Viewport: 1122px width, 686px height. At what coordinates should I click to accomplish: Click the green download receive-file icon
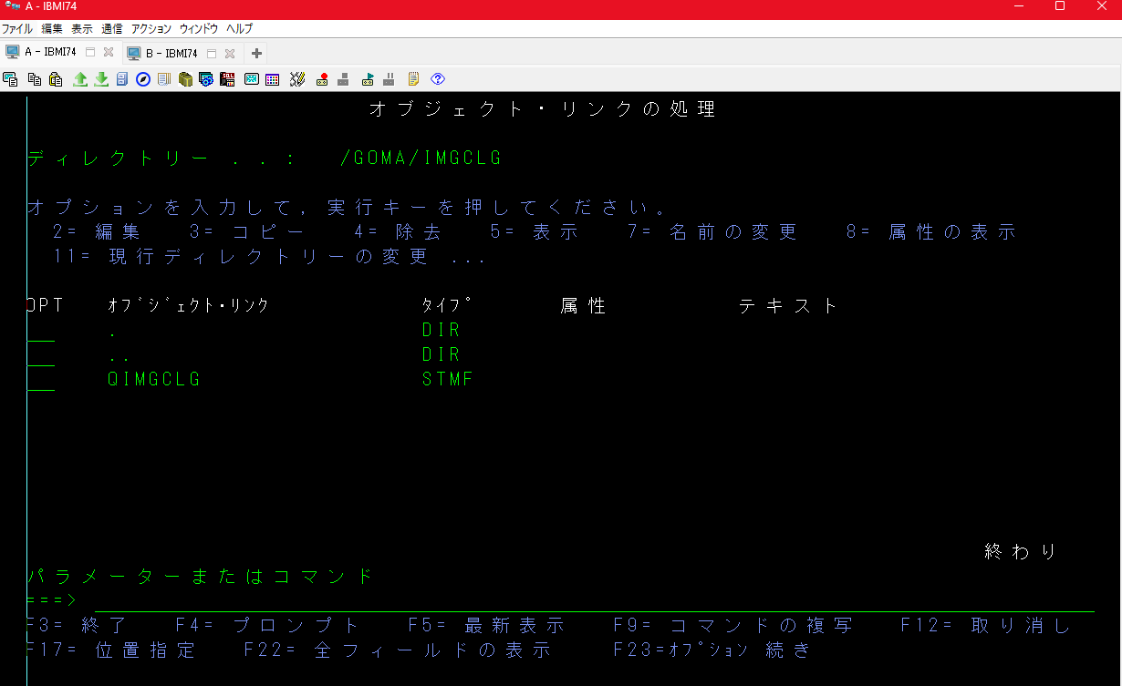pyautogui.click(x=101, y=79)
